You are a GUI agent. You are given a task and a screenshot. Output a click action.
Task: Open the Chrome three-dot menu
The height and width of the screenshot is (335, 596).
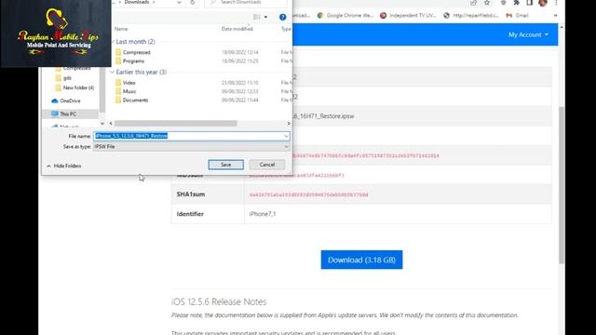pyautogui.click(x=556, y=3)
